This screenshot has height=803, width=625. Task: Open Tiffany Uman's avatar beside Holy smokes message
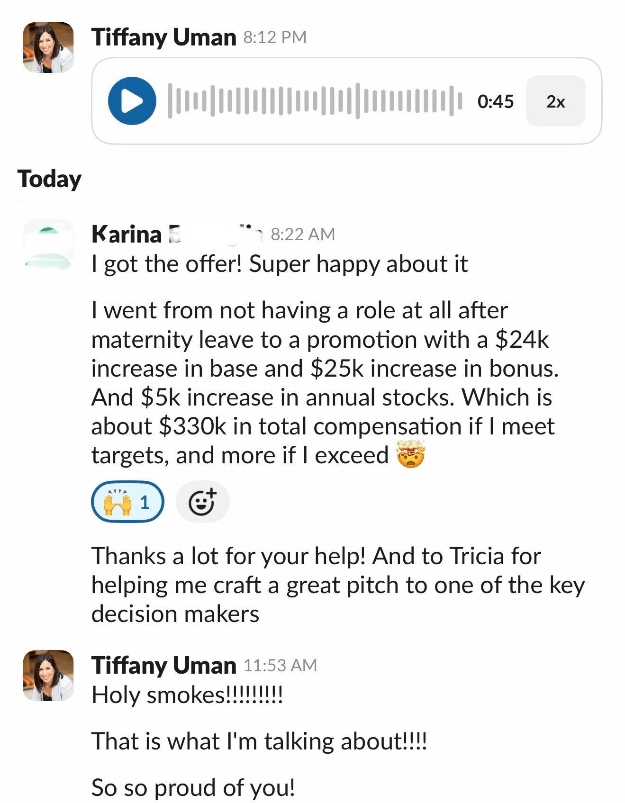tap(48, 676)
